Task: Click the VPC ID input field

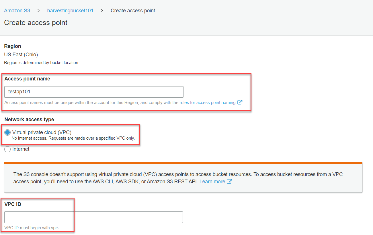Action: (x=93, y=217)
